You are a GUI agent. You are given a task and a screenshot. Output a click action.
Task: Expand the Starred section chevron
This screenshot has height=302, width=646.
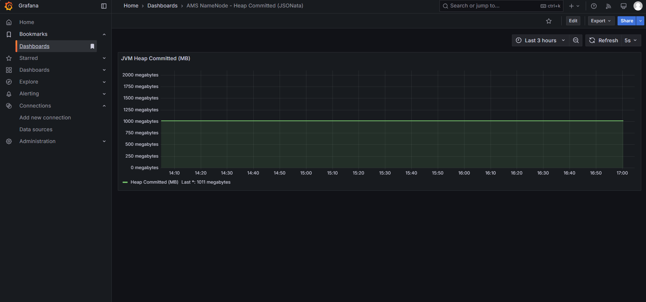coord(104,58)
